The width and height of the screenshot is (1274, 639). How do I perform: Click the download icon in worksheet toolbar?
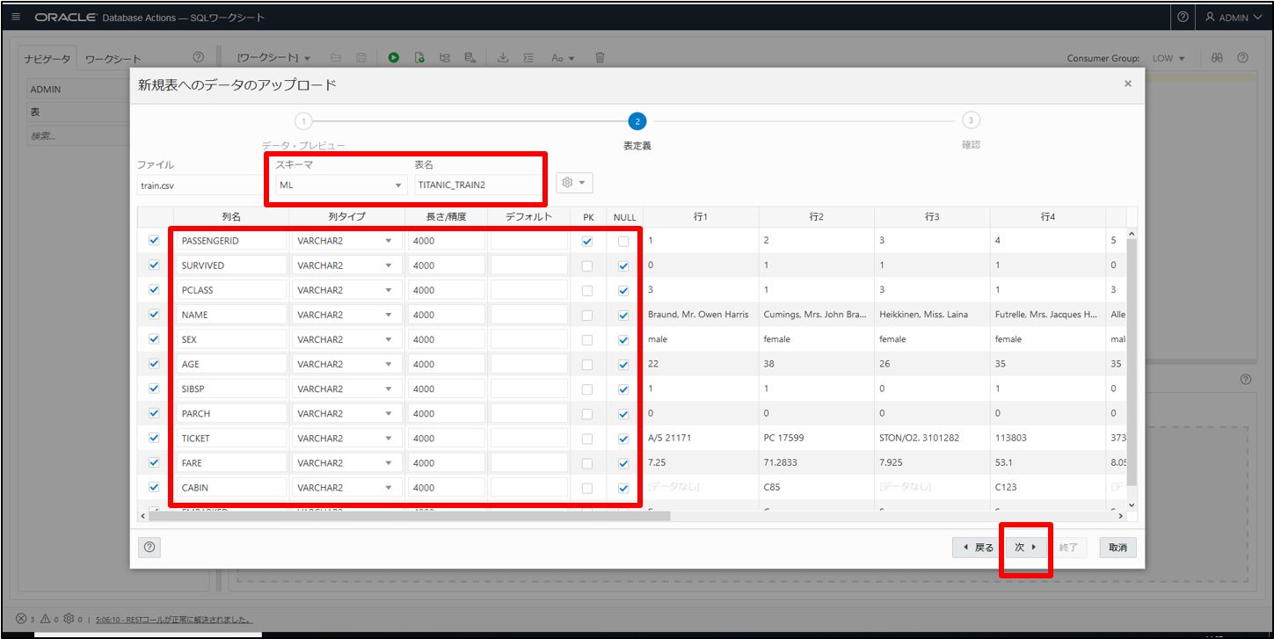click(503, 58)
